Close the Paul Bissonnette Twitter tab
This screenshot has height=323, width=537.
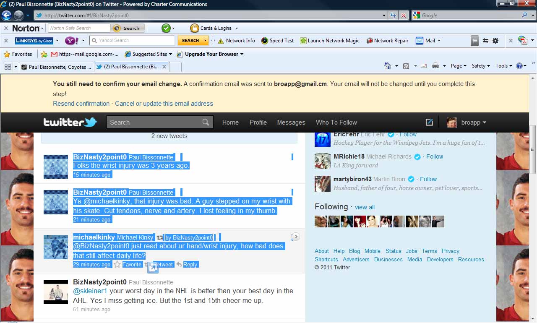point(164,66)
